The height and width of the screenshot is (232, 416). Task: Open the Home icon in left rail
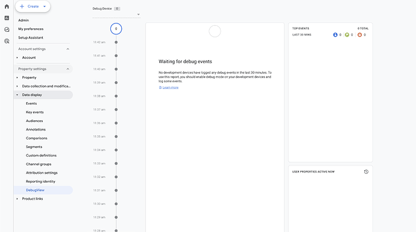tap(7, 7)
